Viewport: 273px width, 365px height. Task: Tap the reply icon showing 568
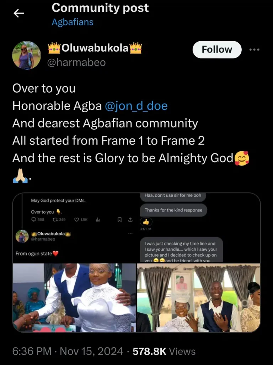tap(34, 220)
